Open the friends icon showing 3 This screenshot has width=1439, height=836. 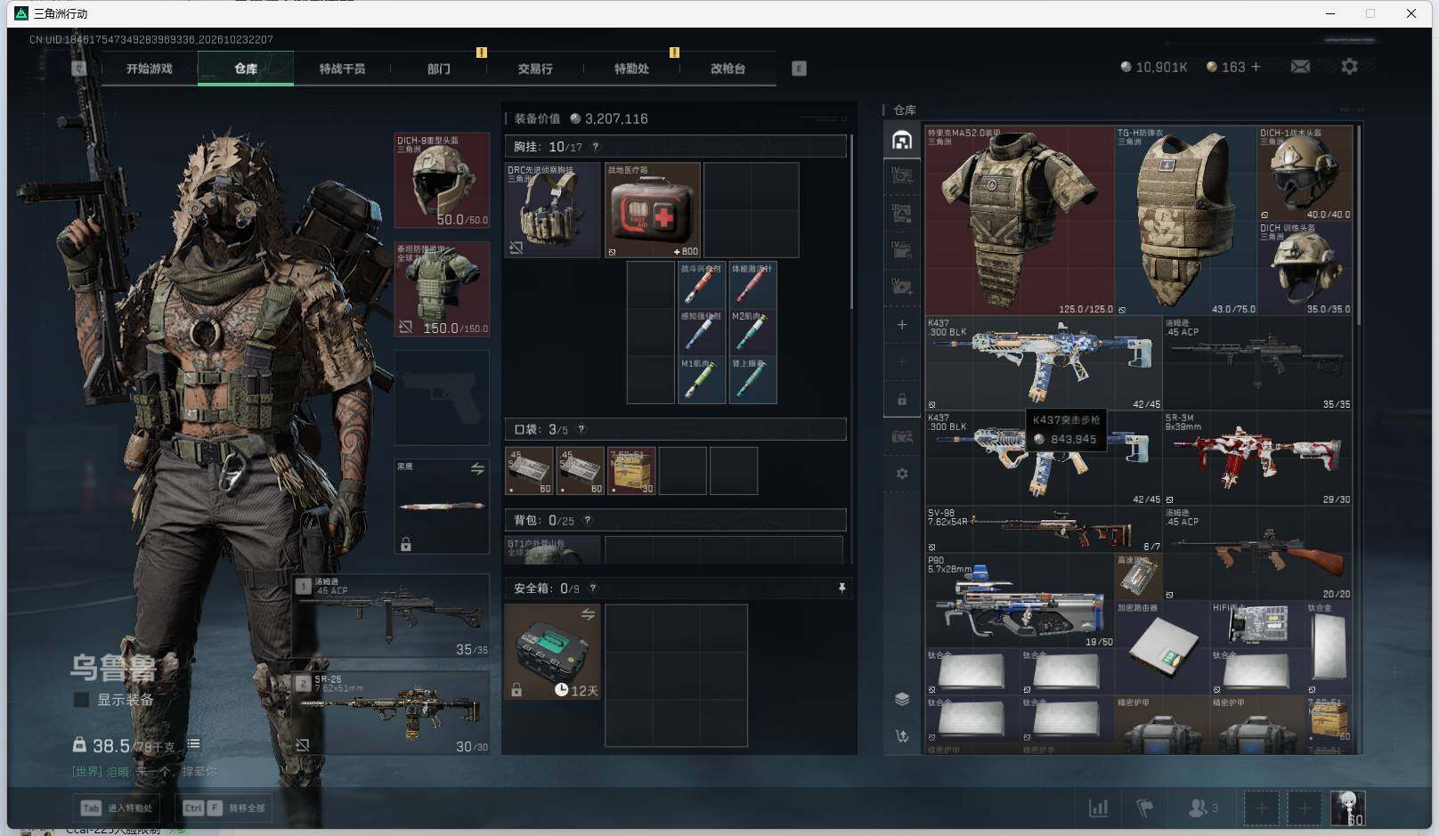coord(1203,808)
